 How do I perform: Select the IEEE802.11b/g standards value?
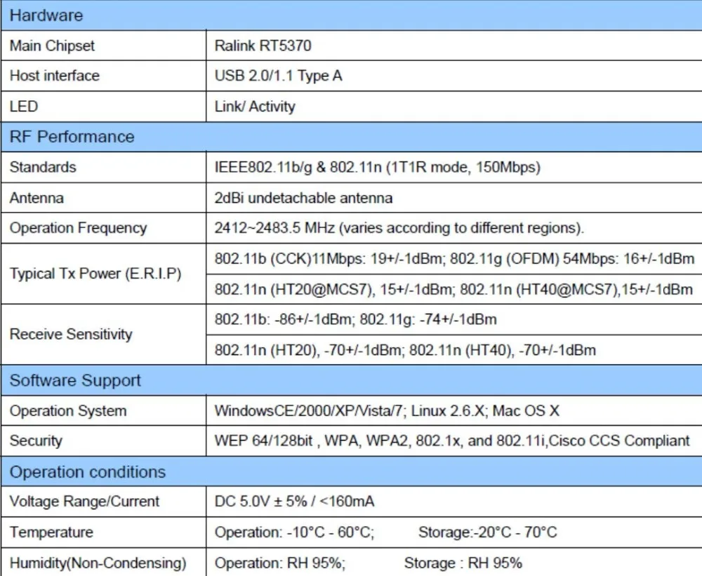click(x=378, y=168)
